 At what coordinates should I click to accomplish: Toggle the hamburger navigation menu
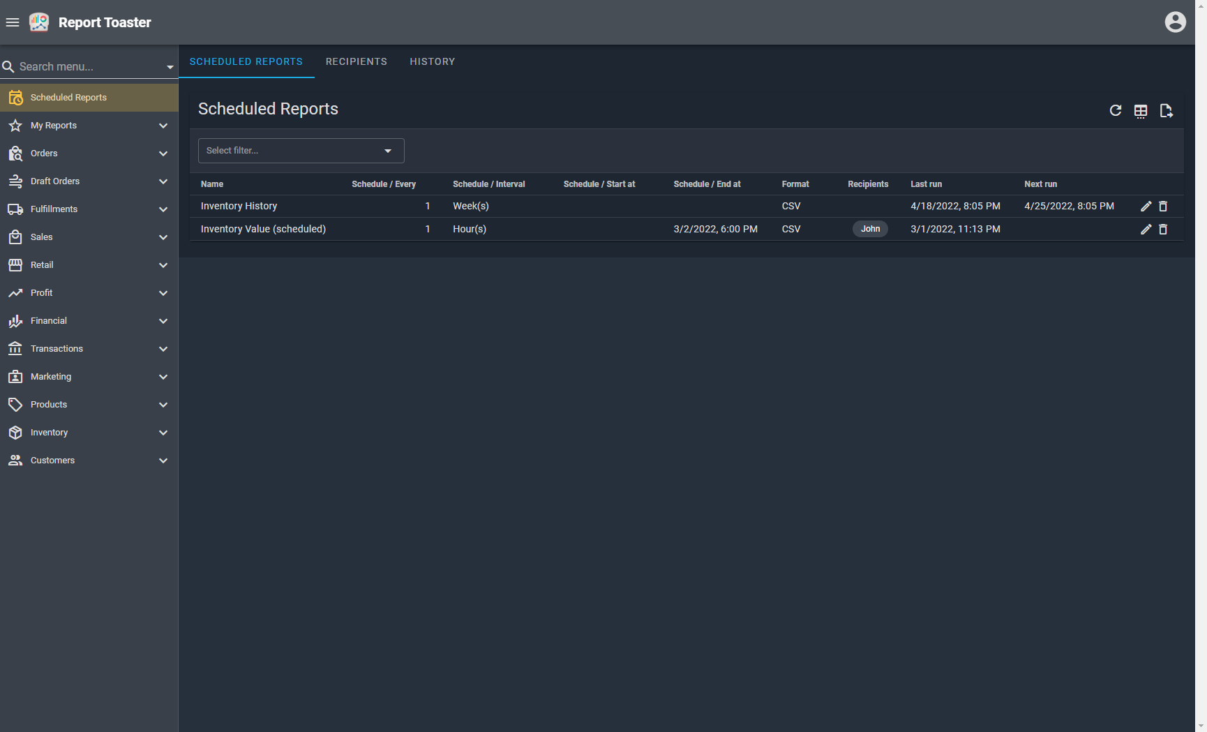[x=13, y=22]
